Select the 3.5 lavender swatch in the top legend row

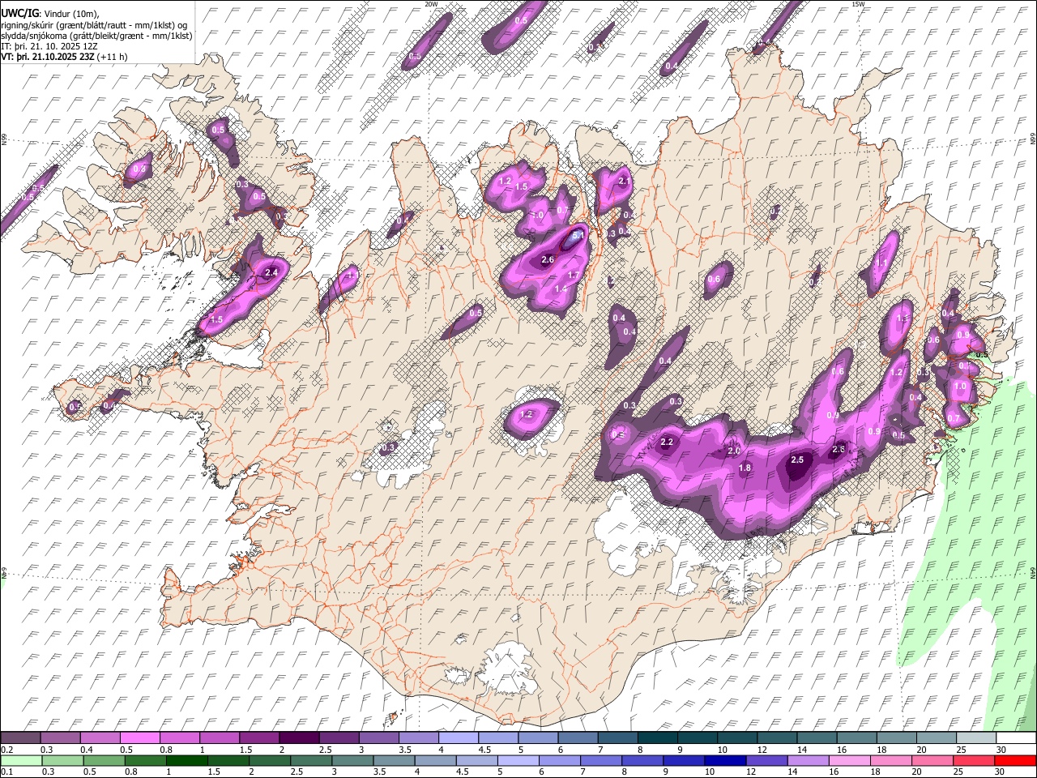click(418, 738)
